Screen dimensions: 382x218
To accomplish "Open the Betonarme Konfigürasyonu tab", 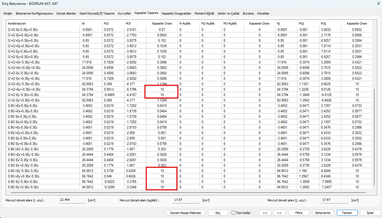I will coord(34,13).
